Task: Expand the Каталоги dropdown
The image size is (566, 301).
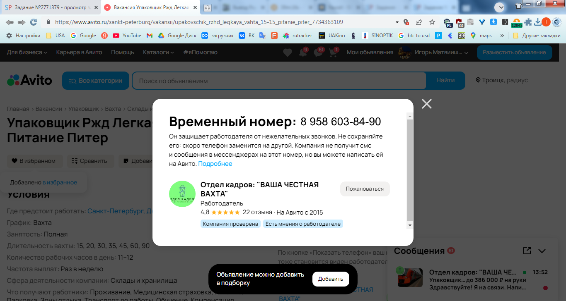Action: click(159, 53)
